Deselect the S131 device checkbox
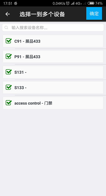Viewport: 106px width, 196px height. click(x=9, y=72)
